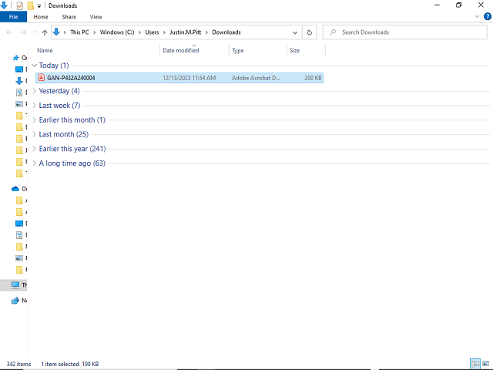Image resolution: width=493 pixels, height=370 pixels.
Task: Sort files by Date modified column
Action: [180, 50]
